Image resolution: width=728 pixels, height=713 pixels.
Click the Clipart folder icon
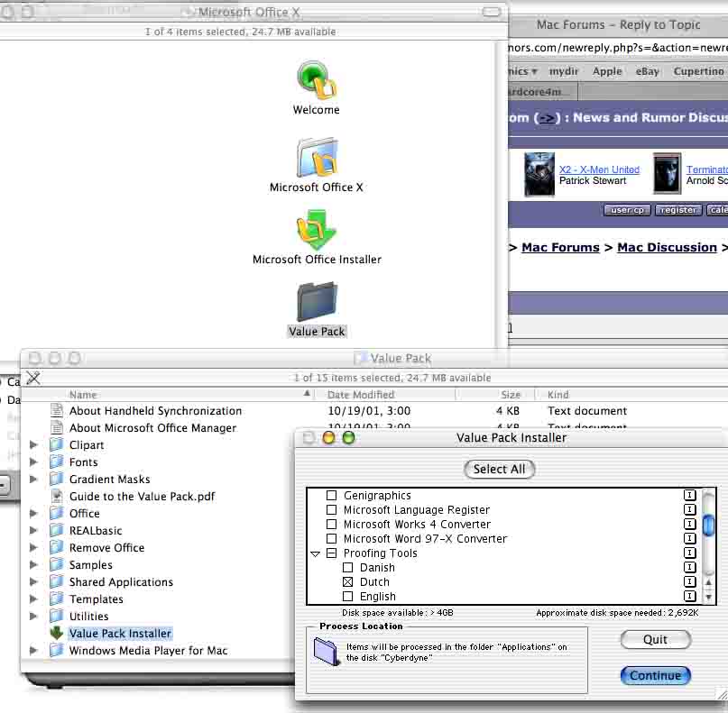pos(57,444)
